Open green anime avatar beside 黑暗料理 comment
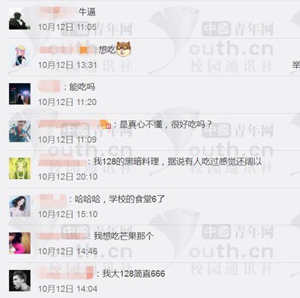This screenshot has height=298, width=300. (20, 168)
